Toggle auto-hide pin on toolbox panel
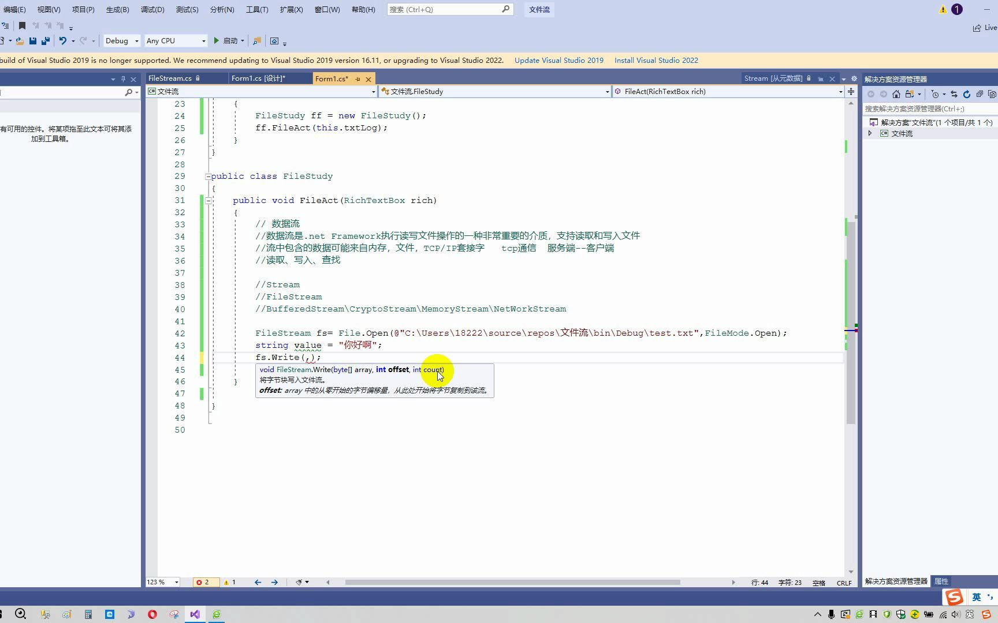This screenshot has width=998, height=623. (x=123, y=79)
